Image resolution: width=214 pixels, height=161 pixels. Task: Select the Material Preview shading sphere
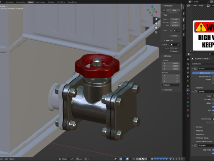(143, 159)
